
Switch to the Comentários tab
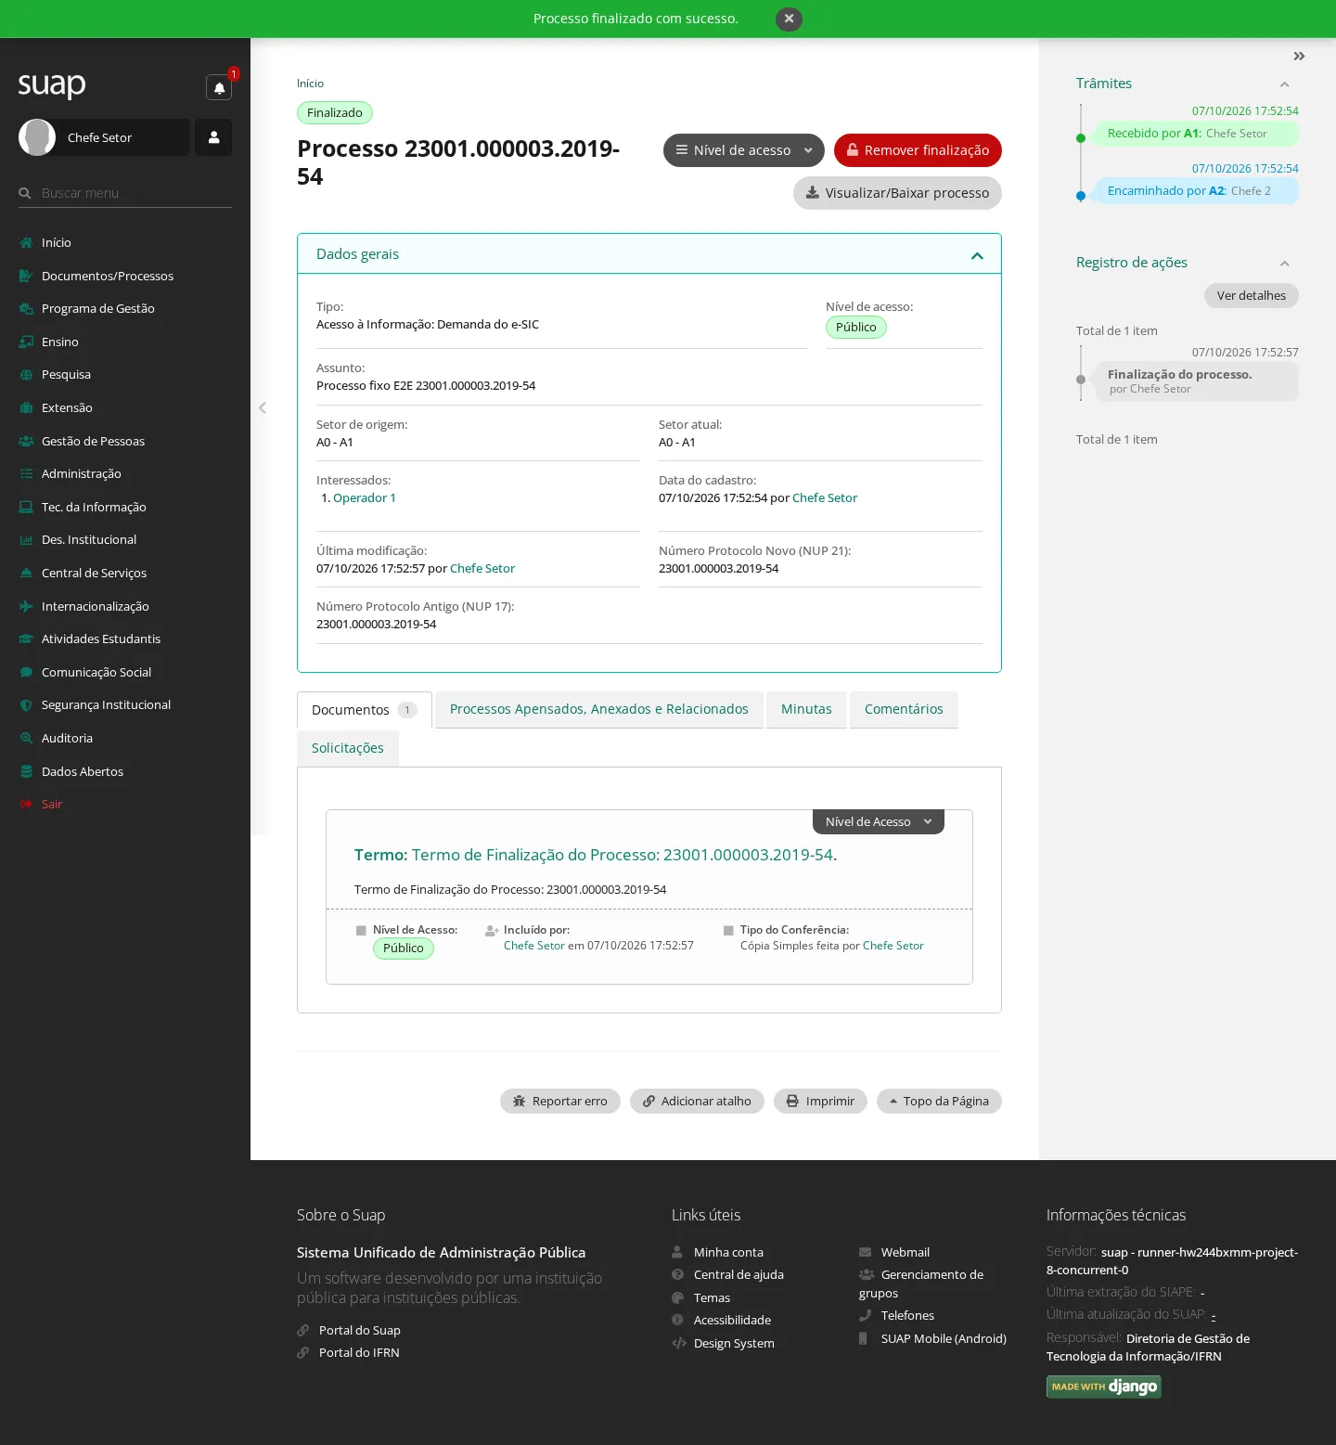pyautogui.click(x=904, y=709)
